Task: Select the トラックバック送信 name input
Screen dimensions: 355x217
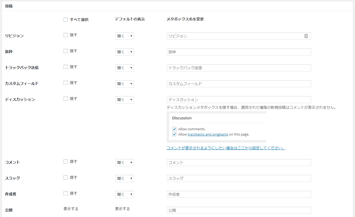Action: [x=239, y=68]
